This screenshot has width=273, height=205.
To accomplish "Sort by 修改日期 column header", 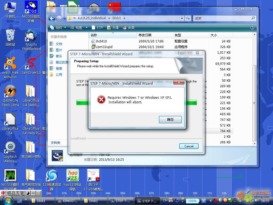I will pos(155,35).
